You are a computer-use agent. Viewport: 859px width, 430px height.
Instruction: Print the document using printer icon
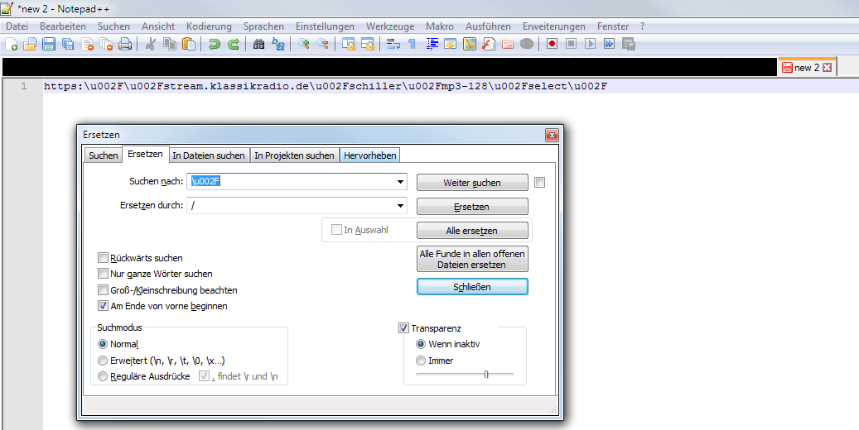coord(125,45)
